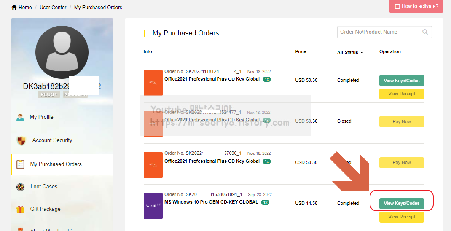
Task: Click the first Office2021 product thumbnail
Action: tap(153, 83)
